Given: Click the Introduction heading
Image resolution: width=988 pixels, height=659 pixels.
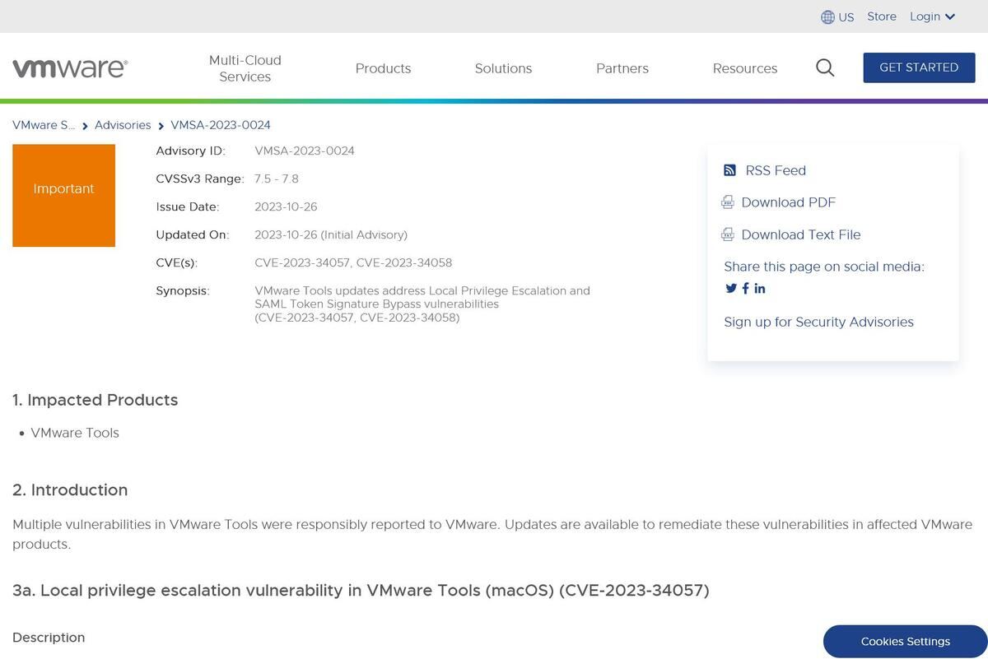Looking at the screenshot, I should (70, 490).
